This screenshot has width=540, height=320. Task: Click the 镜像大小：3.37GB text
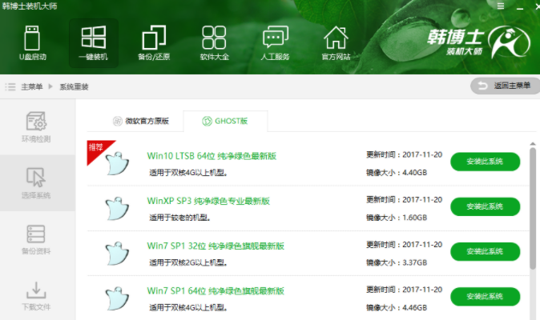pos(397,262)
